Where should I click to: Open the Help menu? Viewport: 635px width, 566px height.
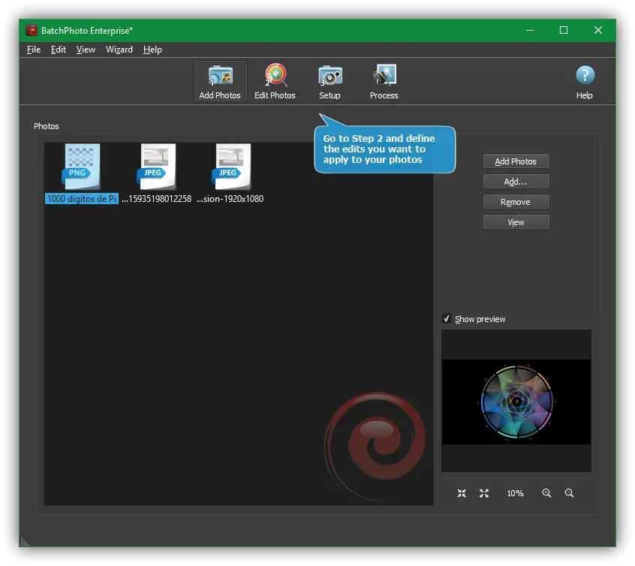pyautogui.click(x=152, y=50)
